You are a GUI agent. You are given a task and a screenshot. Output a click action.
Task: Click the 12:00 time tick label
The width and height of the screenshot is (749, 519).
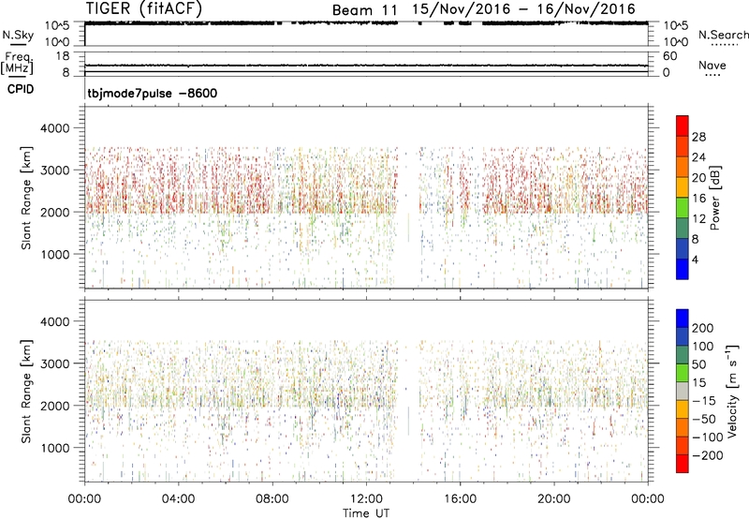tap(366, 499)
